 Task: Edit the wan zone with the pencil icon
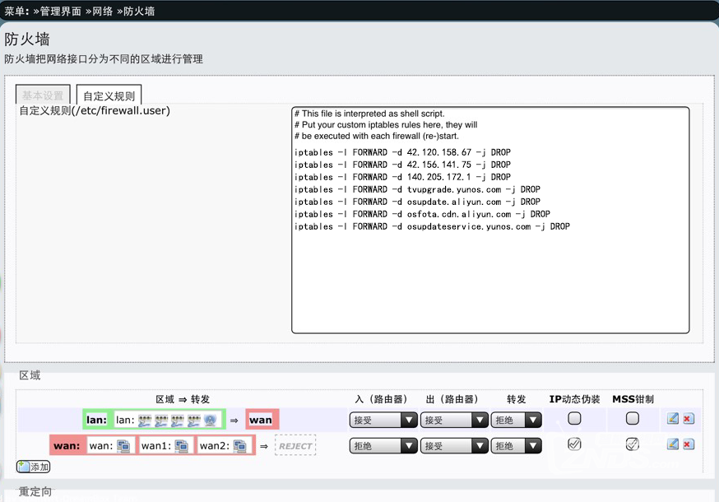(x=673, y=444)
